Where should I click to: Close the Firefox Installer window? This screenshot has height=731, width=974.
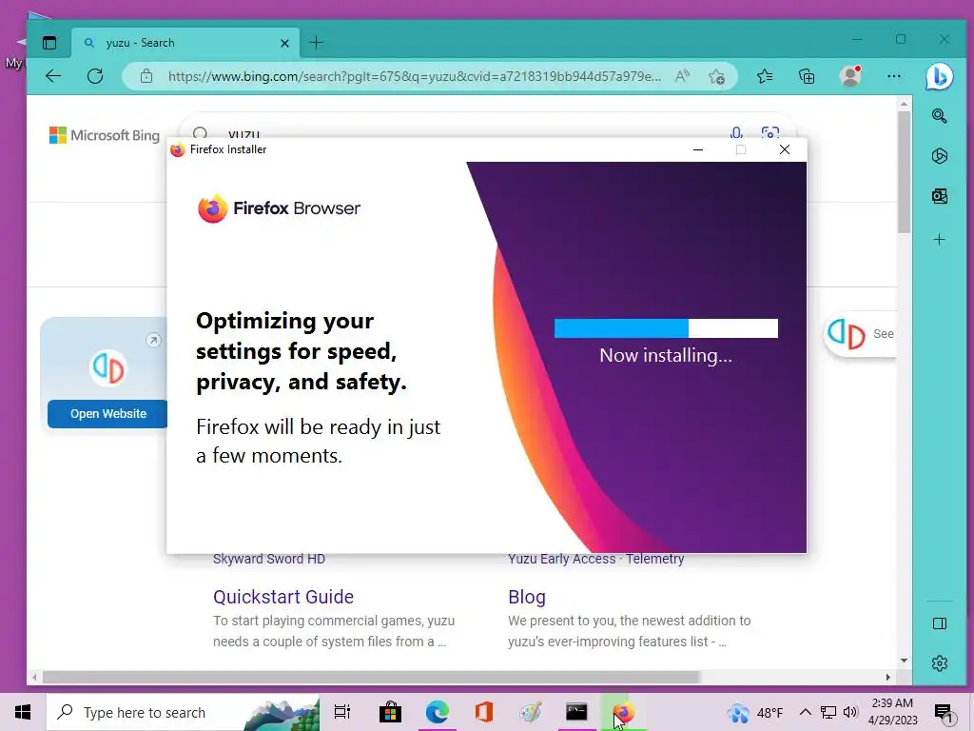(785, 149)
